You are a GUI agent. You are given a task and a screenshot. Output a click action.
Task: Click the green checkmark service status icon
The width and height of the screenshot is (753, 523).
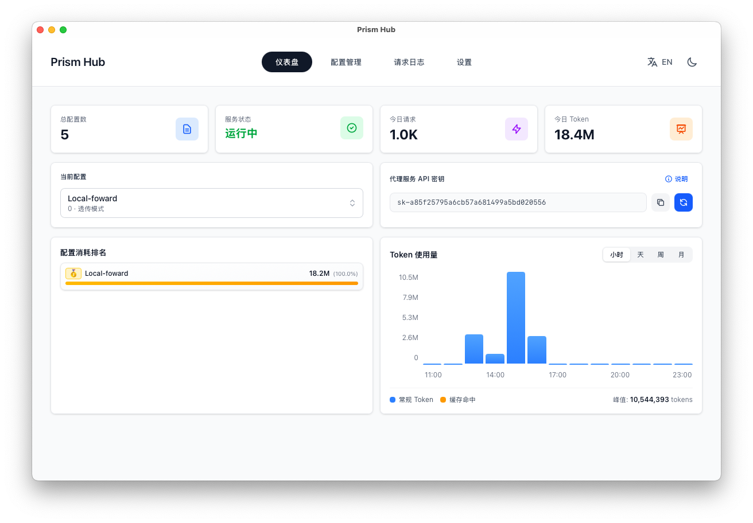[x=352, y=128]
